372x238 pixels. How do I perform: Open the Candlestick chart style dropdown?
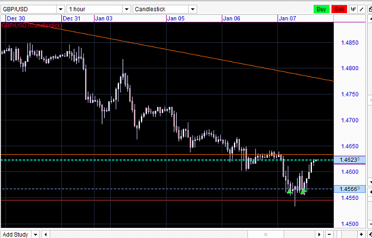coord(192,10)
